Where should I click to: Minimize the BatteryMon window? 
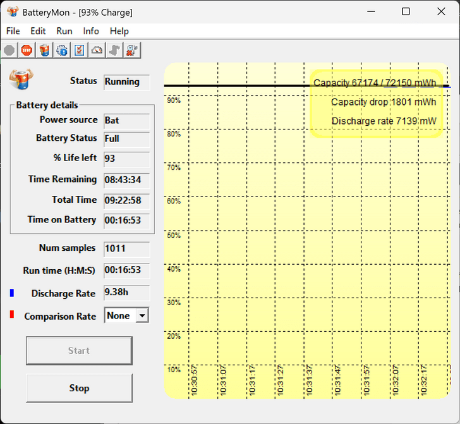coord(371,12)
